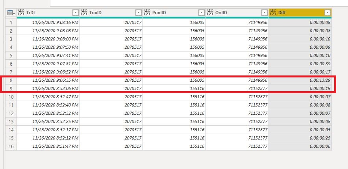Click cell 11/26/2020 8:51:47 PM
348x169 pixels.
[x=48, y=147]
